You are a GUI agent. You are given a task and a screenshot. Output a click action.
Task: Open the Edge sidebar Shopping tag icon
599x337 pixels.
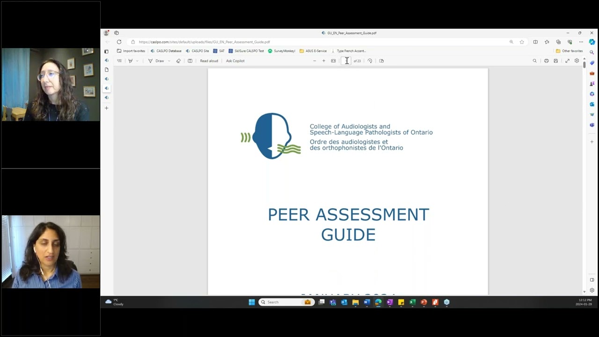click(592, 63)
